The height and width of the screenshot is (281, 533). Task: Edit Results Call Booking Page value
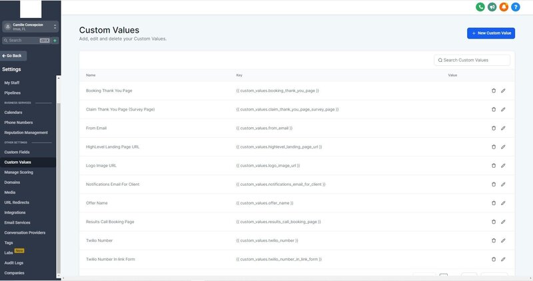click(503, 222)
